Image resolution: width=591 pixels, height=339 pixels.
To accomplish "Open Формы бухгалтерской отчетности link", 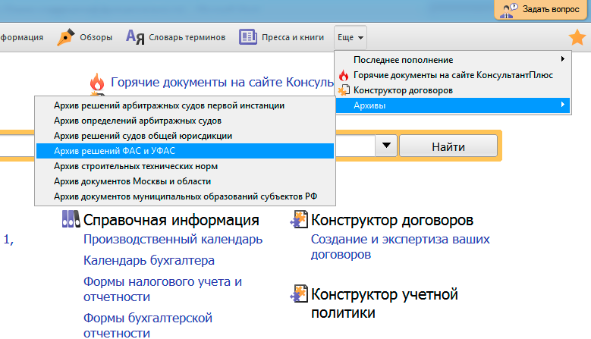I will pyautogui.click(x=148, y=325).
